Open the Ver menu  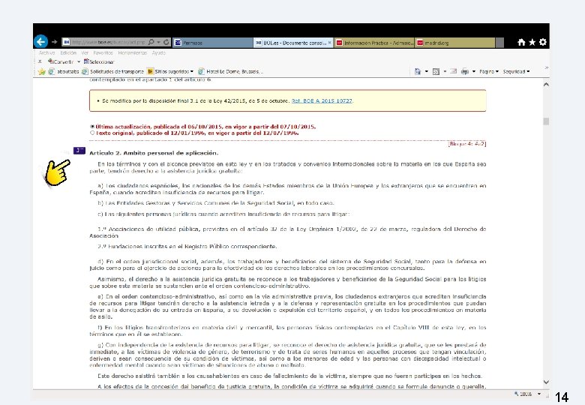85,53
